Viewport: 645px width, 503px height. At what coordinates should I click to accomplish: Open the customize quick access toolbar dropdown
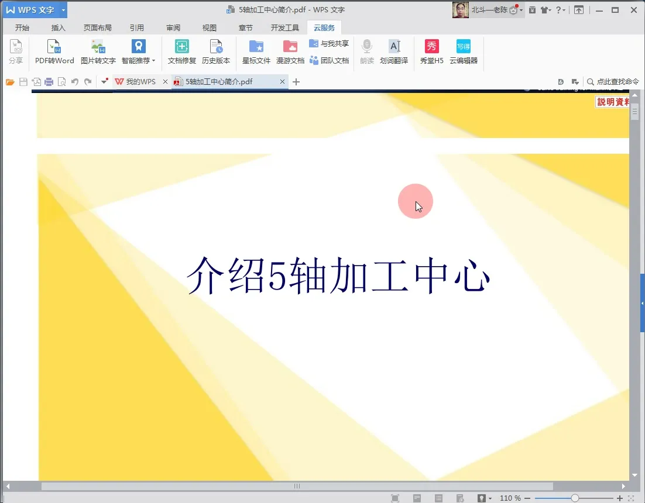[x=104, y=82]
